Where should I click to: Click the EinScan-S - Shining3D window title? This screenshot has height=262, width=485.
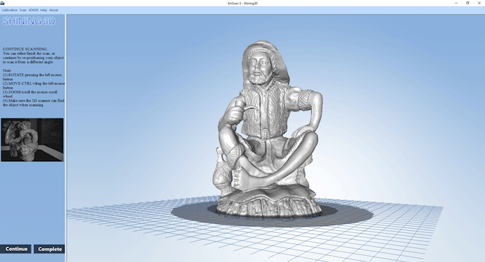click(x=242, y=3)
